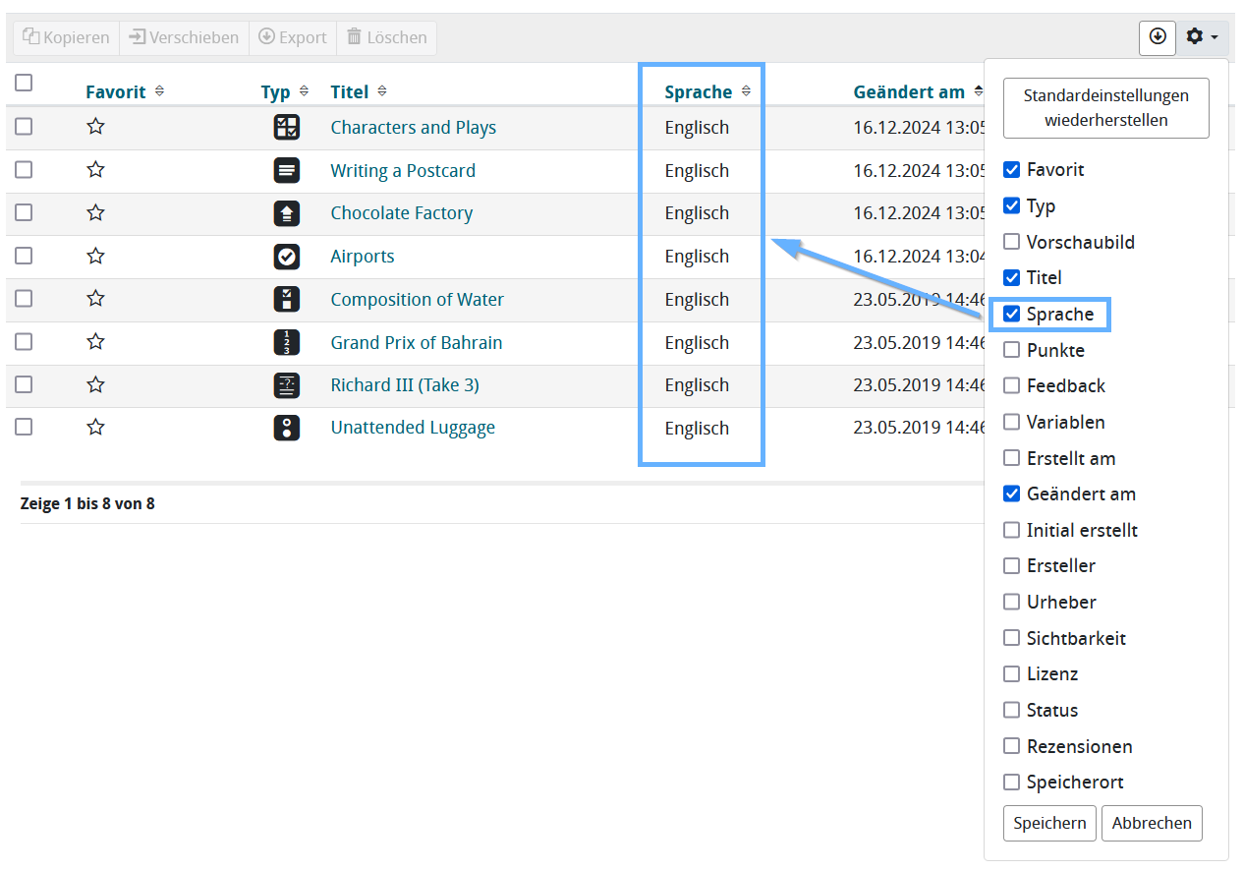Uncheck the Sprache column option
The image size is (1243, 871).
1011,315
